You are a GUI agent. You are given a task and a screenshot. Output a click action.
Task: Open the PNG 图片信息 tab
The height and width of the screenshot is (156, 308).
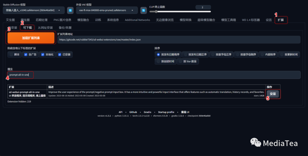click(x=62, y=20)
